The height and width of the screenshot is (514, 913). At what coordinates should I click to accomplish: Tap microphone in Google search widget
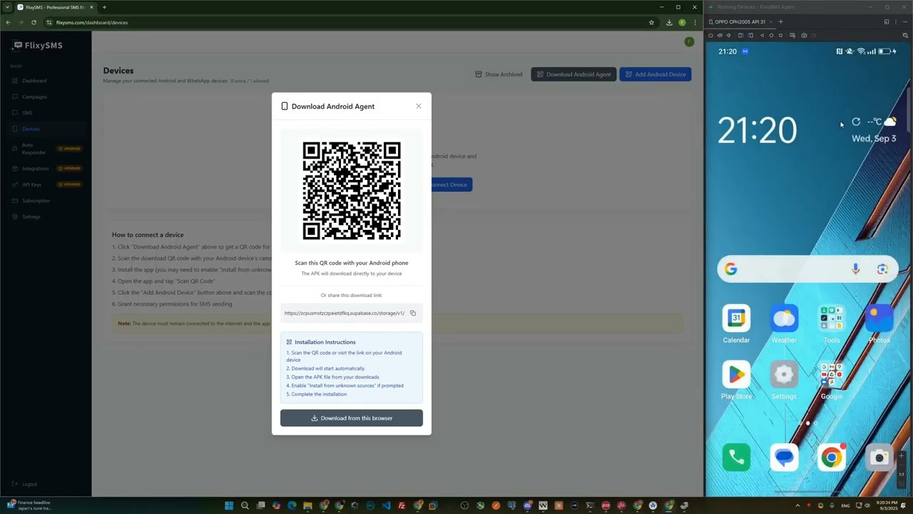point(856,269)
